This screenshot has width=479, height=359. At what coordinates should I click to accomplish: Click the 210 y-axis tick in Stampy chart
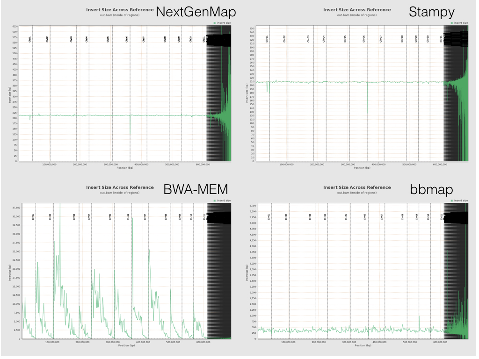[x=252, y=81]
